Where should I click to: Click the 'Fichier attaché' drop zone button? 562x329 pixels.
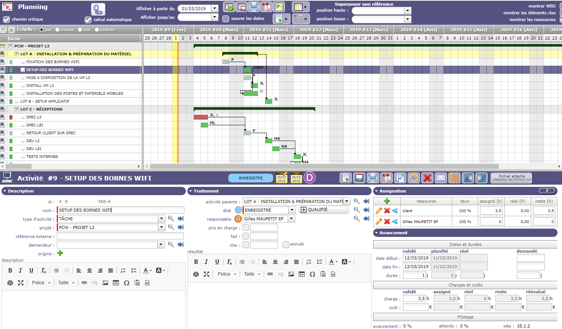click(x=512, y=178)
